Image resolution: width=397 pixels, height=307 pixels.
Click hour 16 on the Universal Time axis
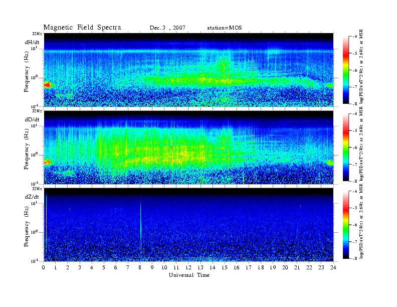coord(237,267)
